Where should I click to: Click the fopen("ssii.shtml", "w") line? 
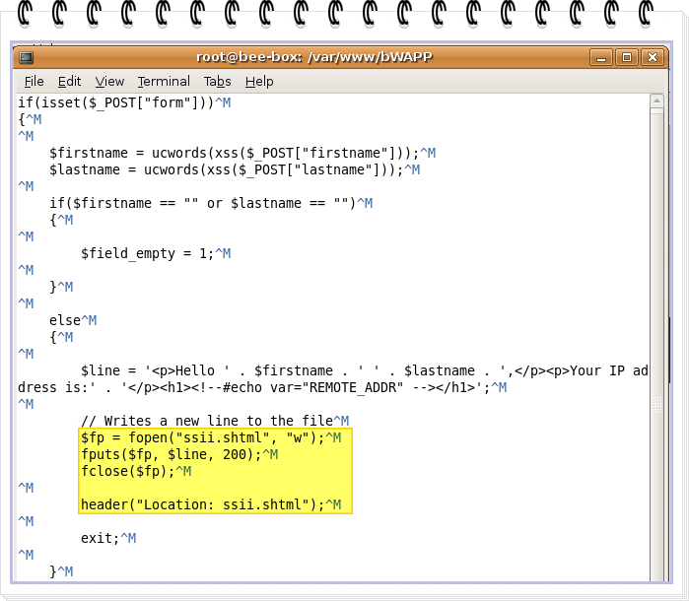click(x=211, y=437)
